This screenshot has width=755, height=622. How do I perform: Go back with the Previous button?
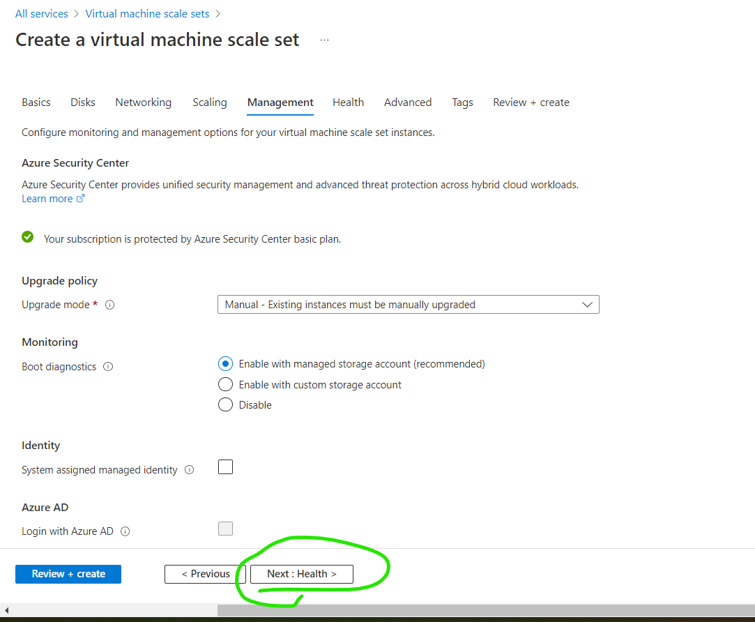[205, 574]
